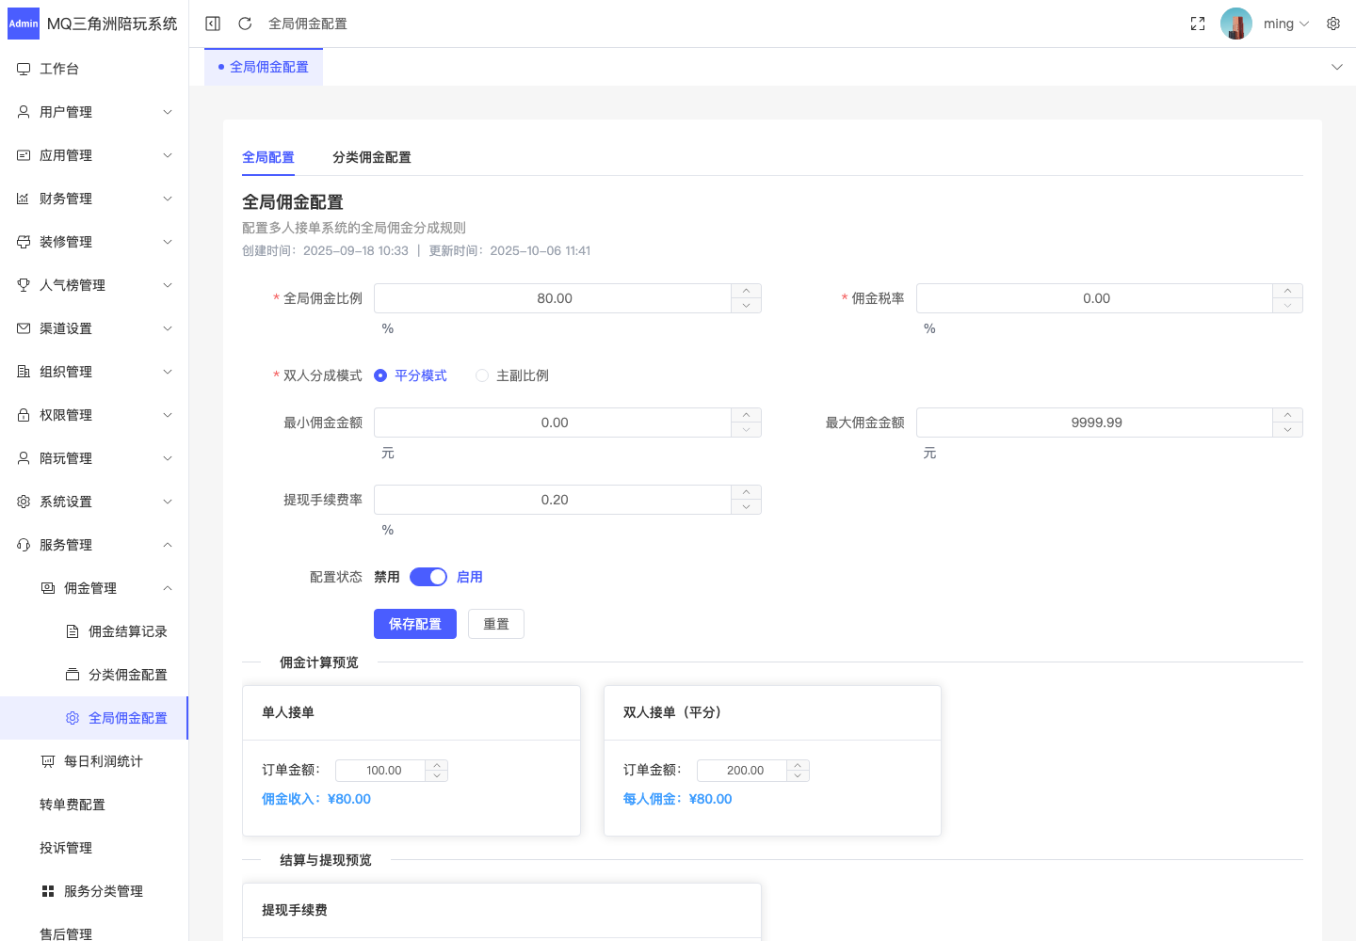Click the 全局佣金配置 gear icon in sidebar
The image size is (1356, 941).
pyautogui.click(x=73, y=718)
